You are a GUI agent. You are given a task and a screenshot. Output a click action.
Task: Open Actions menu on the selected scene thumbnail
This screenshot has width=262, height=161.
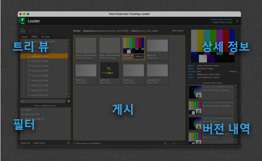(139, 57)
